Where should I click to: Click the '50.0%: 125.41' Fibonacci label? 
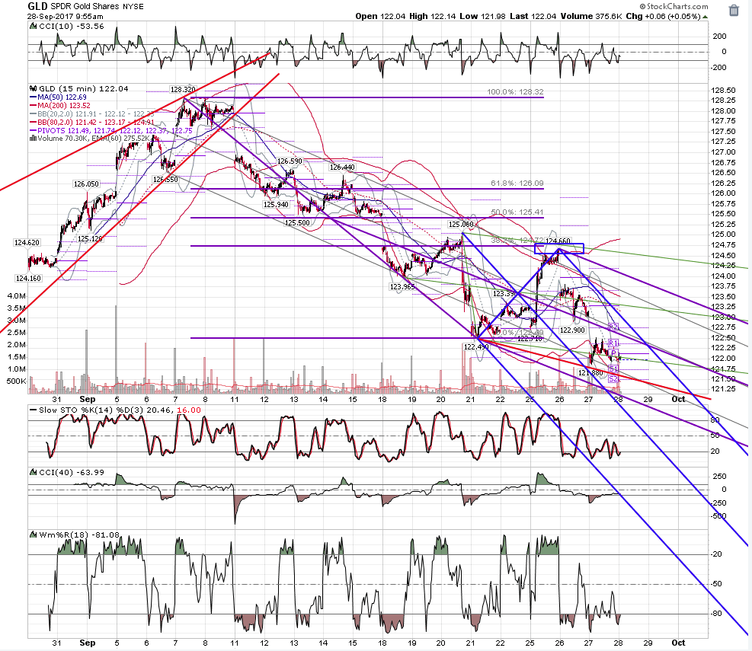pos(517,212)
